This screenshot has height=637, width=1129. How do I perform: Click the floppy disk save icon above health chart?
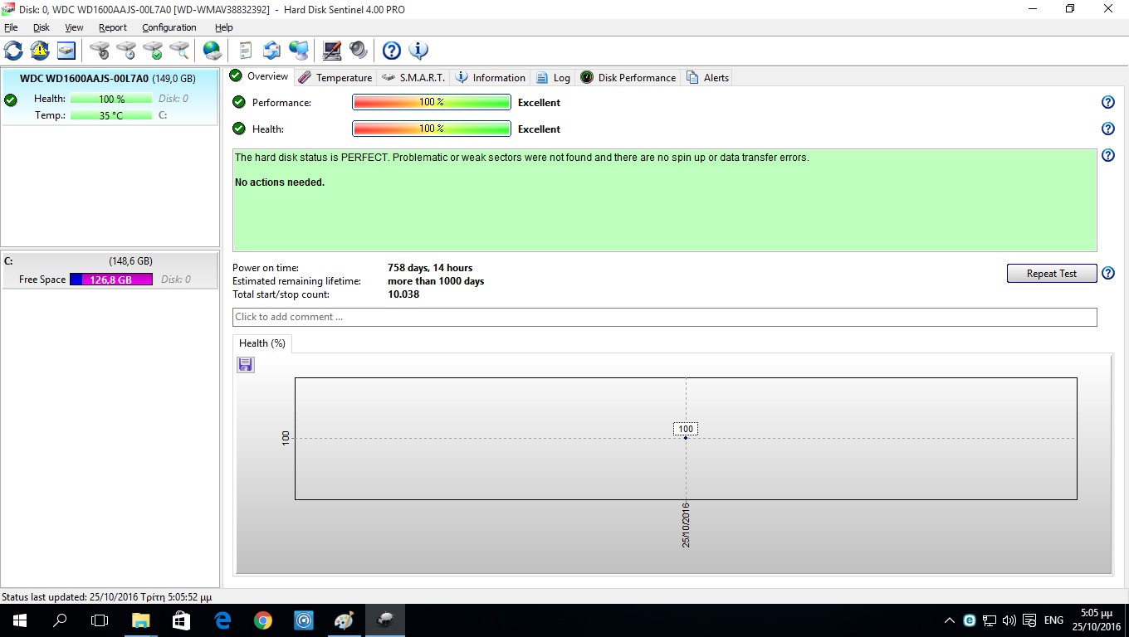[246, 365]
